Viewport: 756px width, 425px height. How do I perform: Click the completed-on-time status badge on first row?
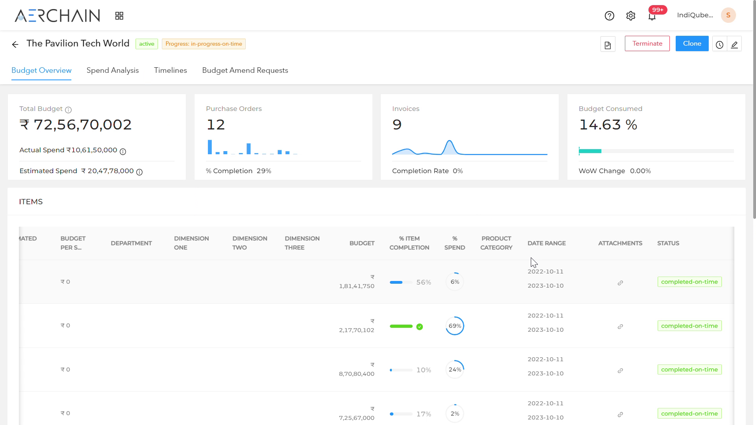pos(689,281)
